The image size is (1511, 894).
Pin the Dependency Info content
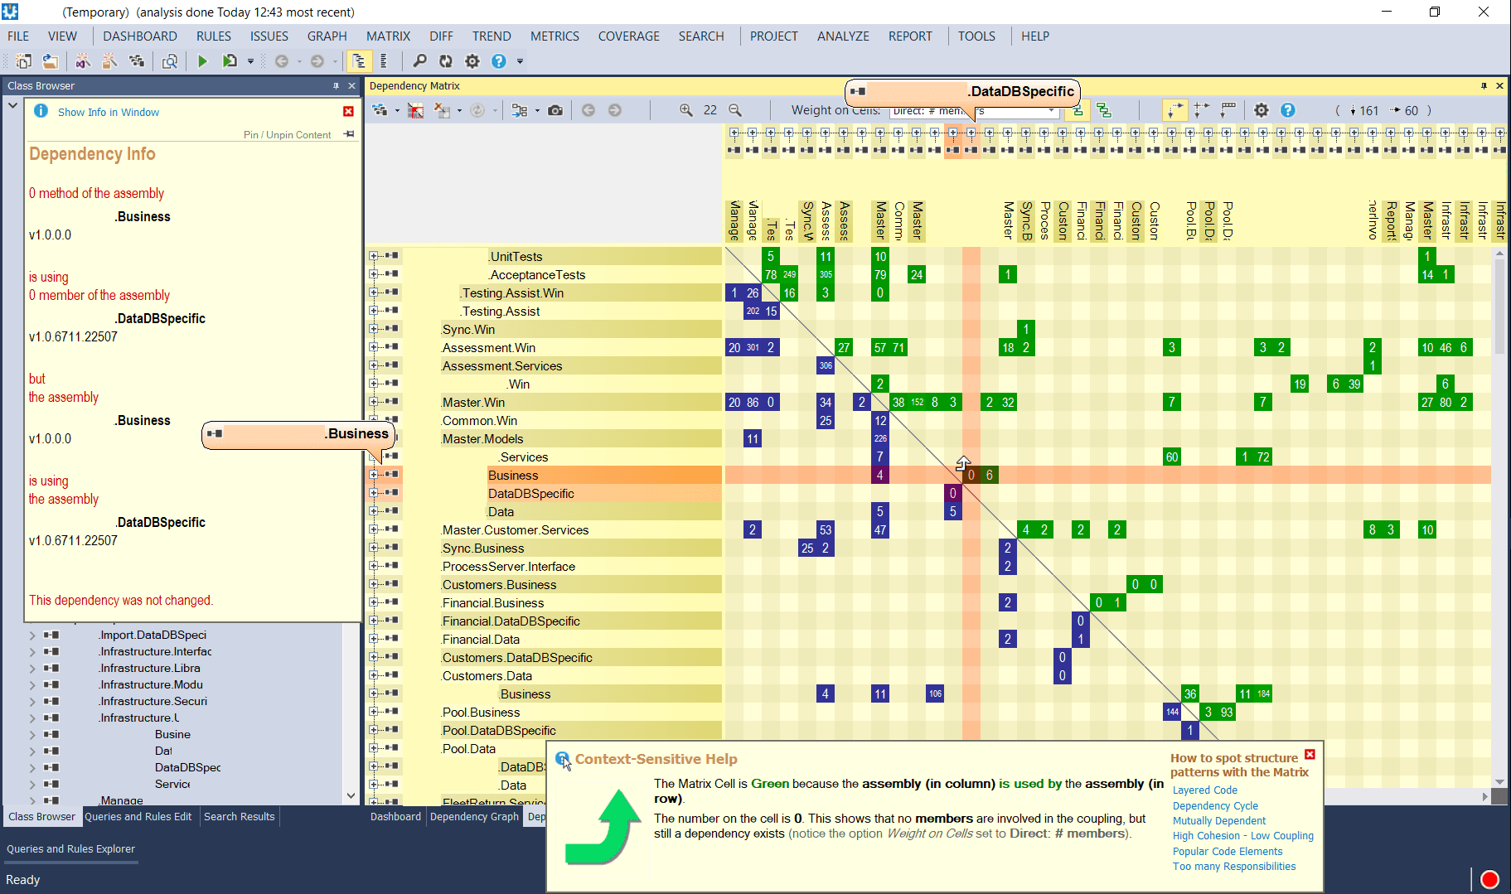click(x=347, y=134)
